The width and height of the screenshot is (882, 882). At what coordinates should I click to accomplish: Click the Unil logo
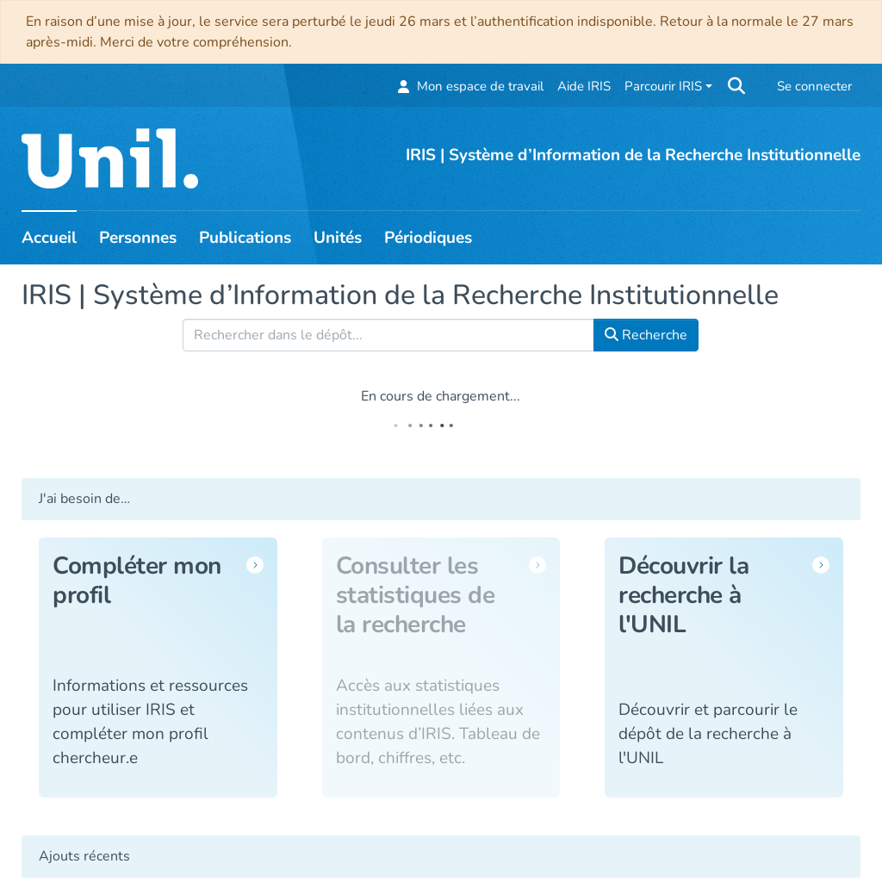pos(110,160)
